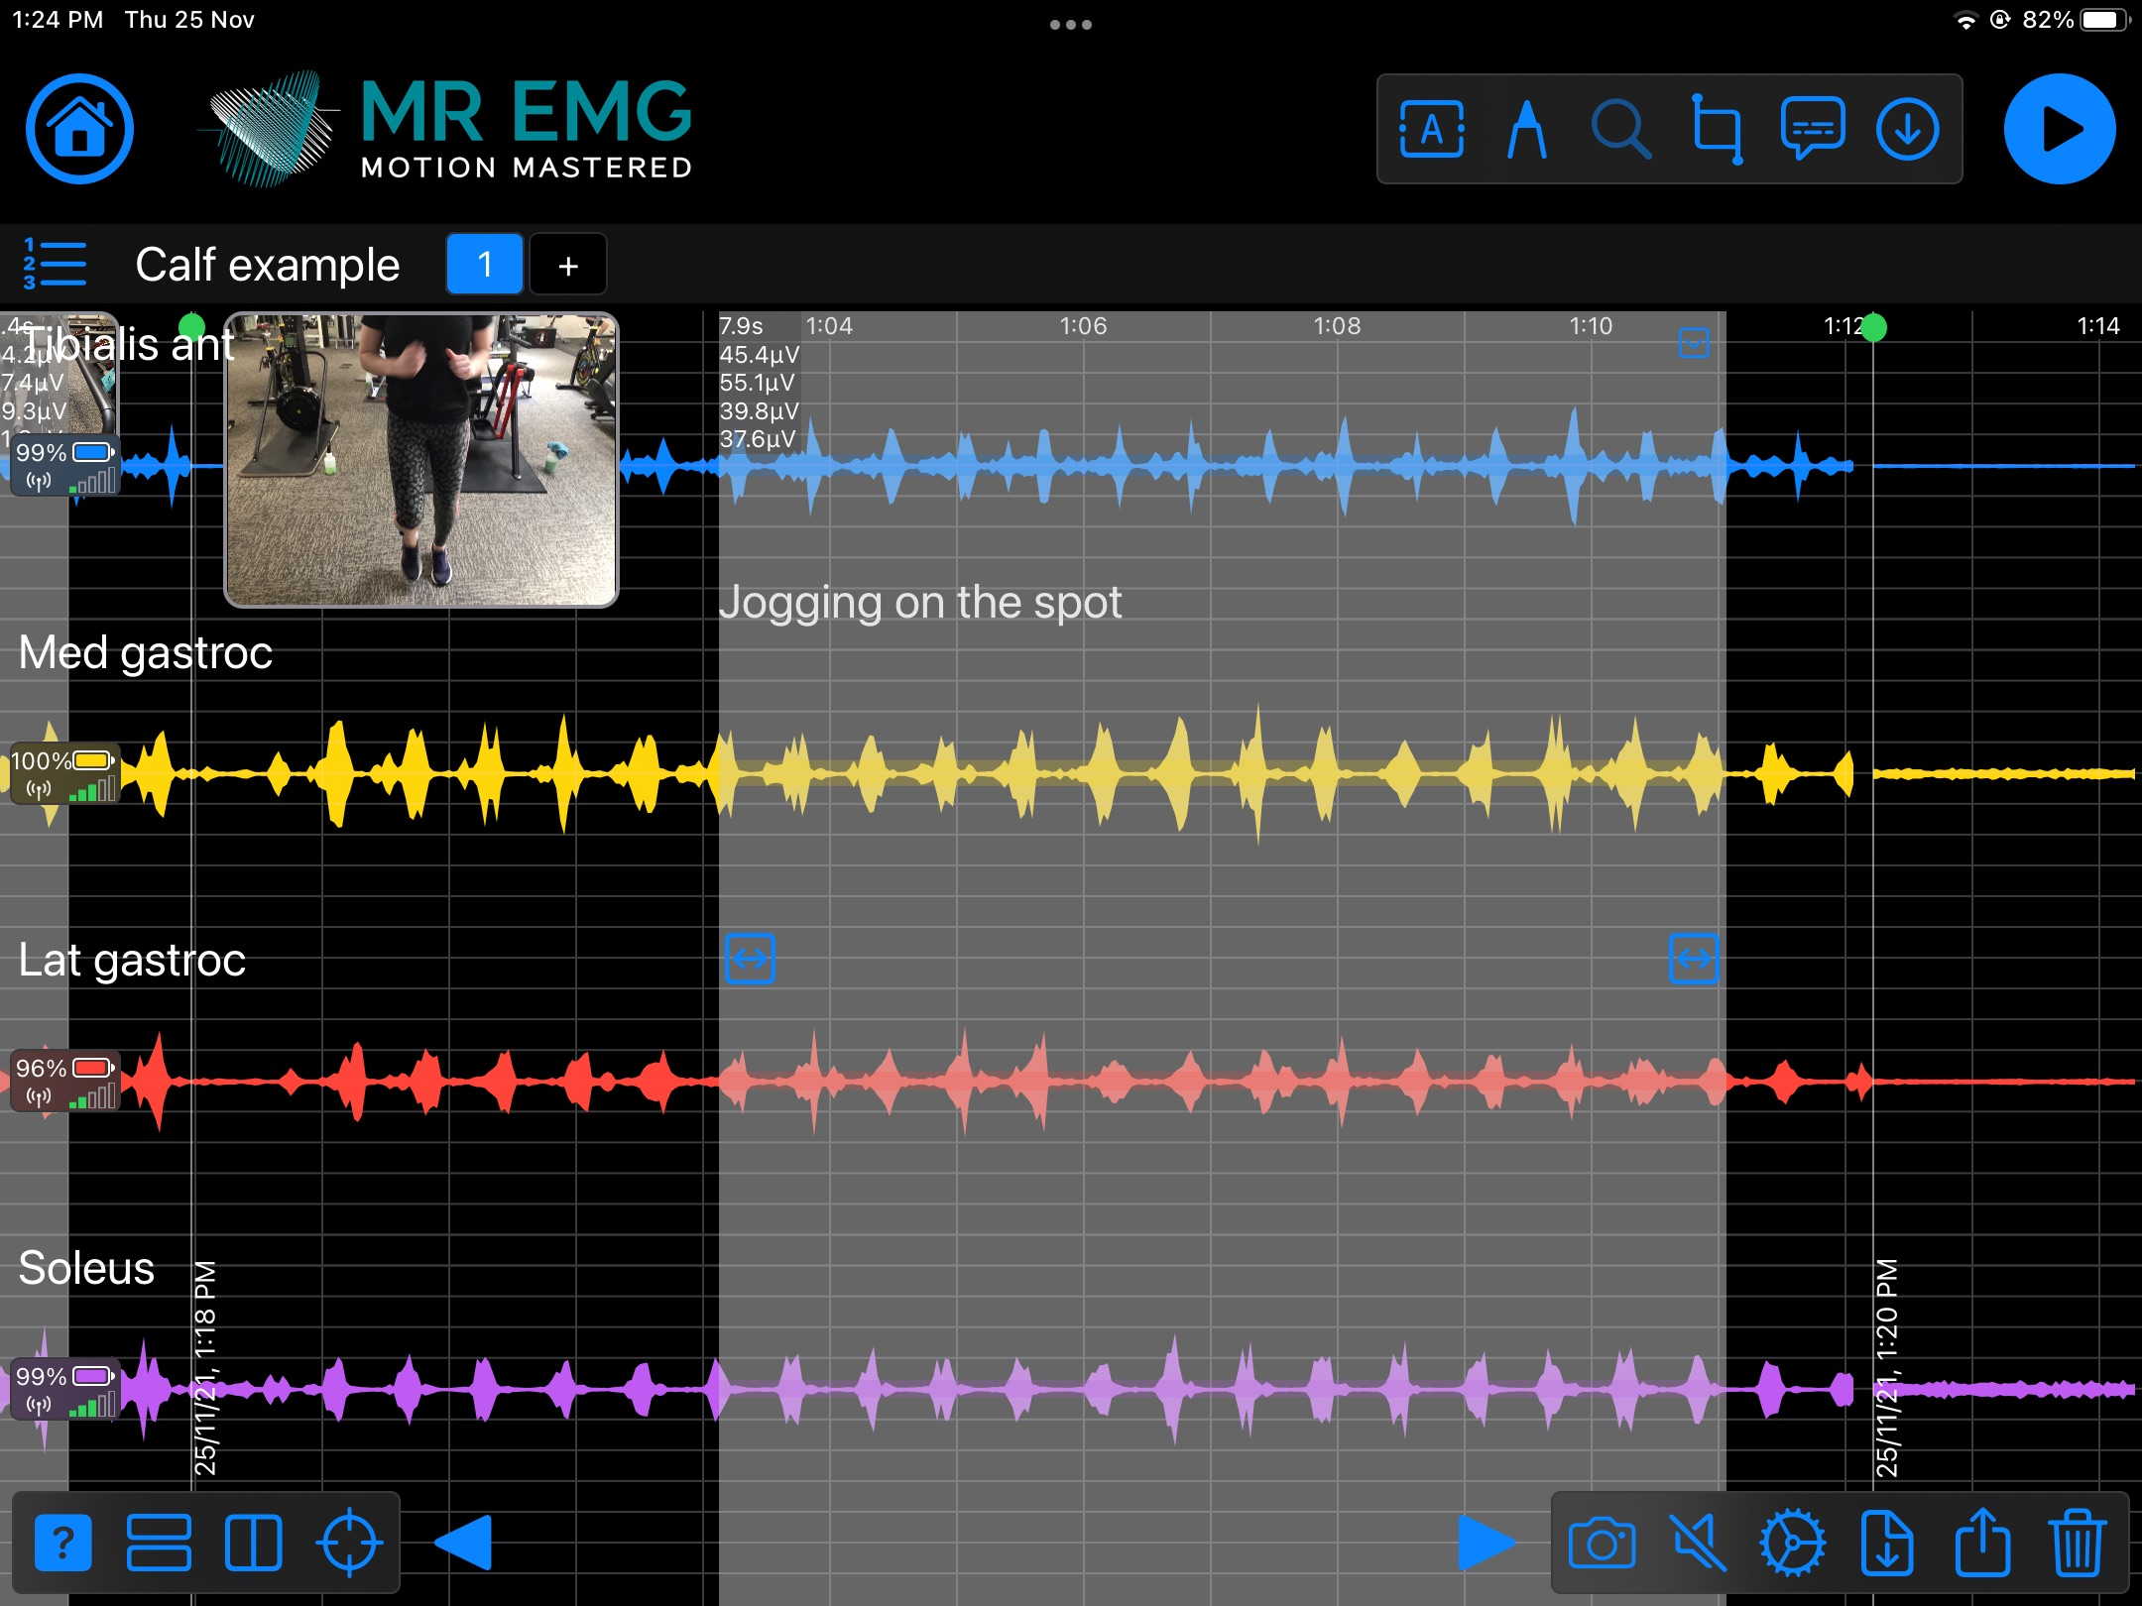This screenshot has width=2142, height=1606.
Task: Select the green marker near 1:12
Action: pos(1873,327)
